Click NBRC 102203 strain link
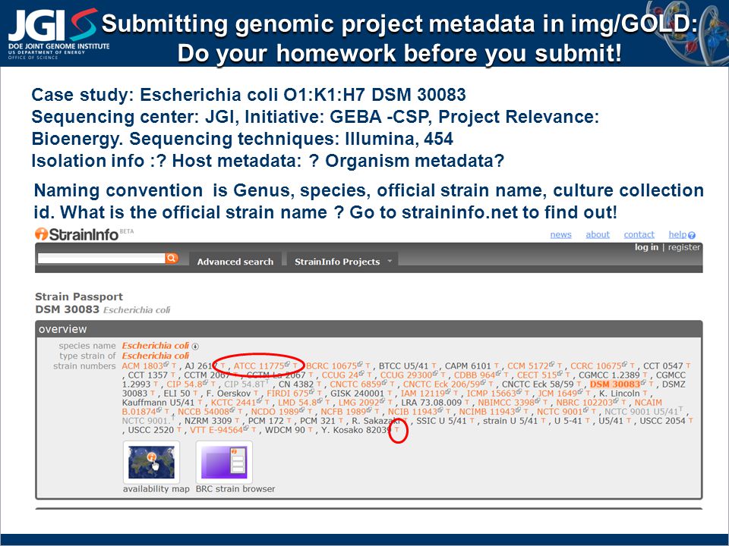 (x=585, y=403)
